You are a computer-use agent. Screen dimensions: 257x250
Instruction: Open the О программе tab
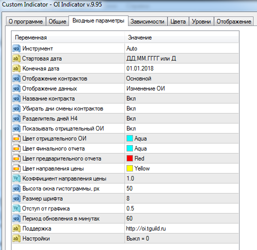(x=25, y=21)
